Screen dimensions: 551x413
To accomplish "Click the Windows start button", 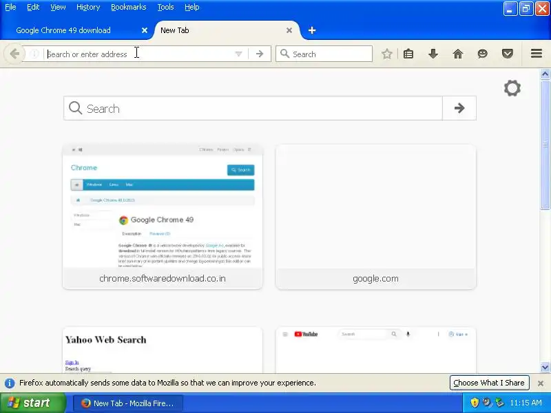I will (x=32, y=403).
